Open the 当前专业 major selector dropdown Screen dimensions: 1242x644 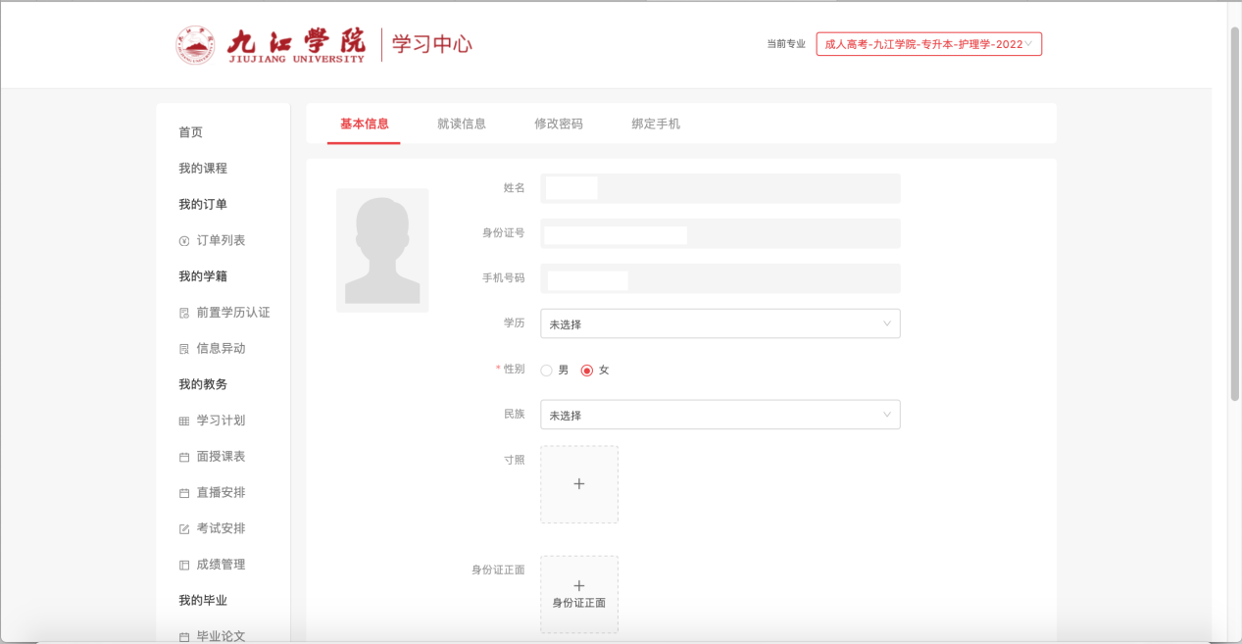[927, 44]
